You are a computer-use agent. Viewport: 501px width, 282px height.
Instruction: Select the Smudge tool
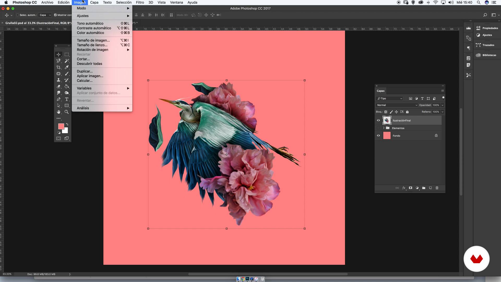point(58,93)
